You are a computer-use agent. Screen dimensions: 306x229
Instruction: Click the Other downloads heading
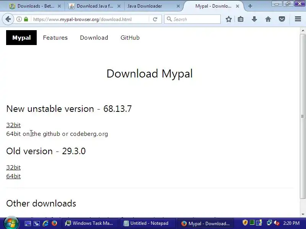[x=41, y=203]
